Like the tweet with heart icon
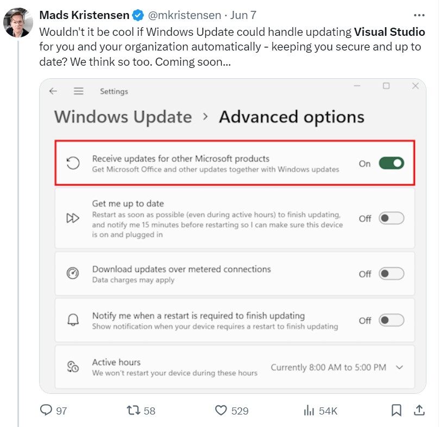446x427 pixels. 221,410
